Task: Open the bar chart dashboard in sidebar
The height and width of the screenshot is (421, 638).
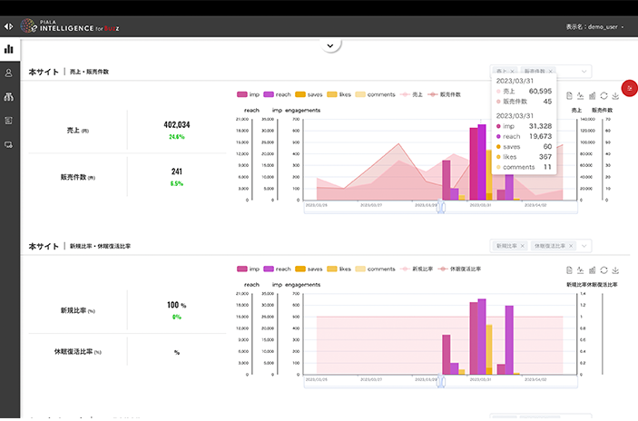Action: [9, 49]
